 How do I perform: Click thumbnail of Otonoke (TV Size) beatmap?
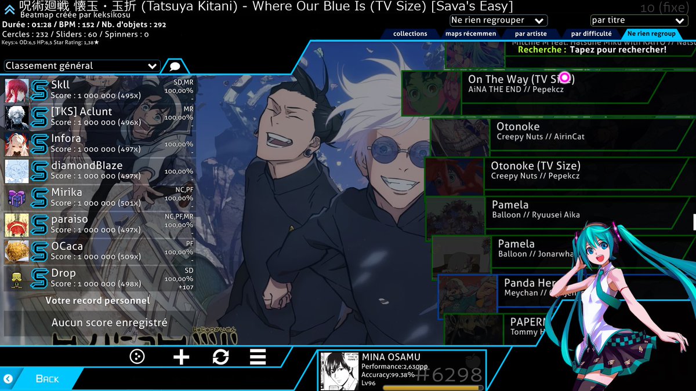tap(455, 176)
